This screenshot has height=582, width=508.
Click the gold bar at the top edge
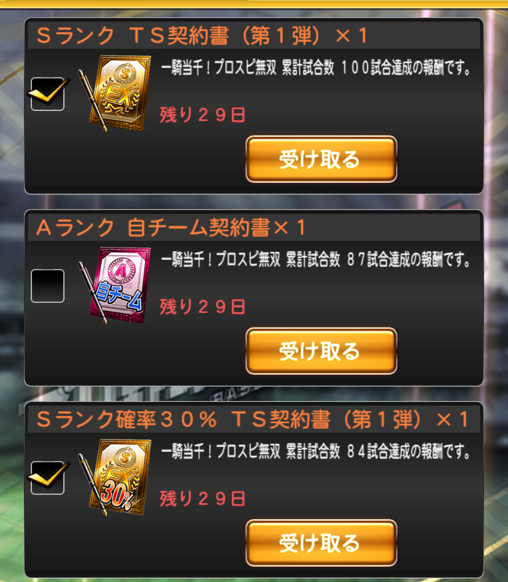point(254,4)
